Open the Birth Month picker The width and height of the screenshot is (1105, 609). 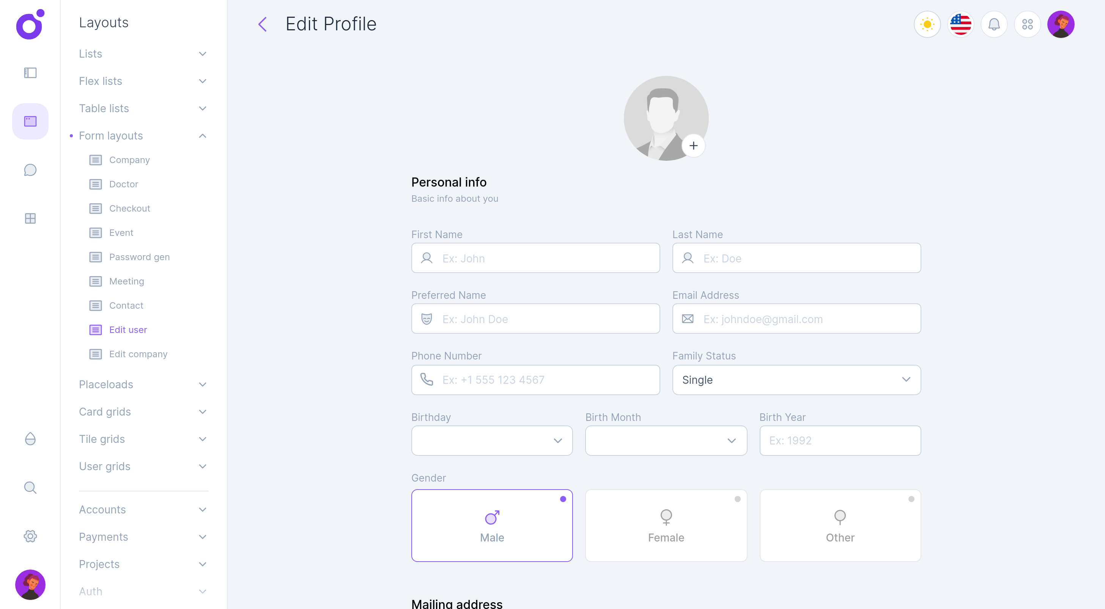pyautogui.click(x=665, y=441)
